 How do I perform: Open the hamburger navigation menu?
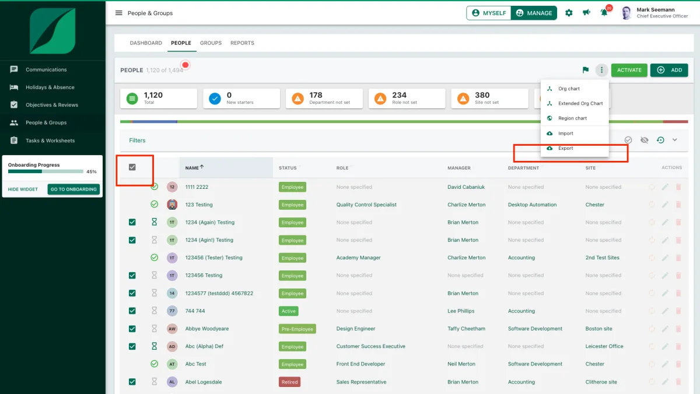(x=119, y=13)
